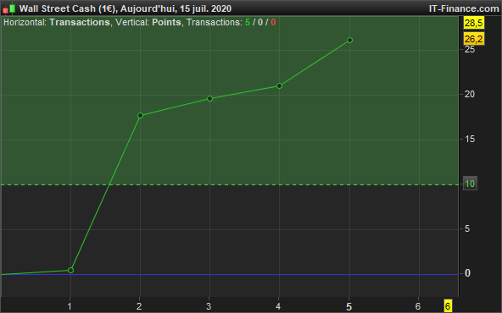Viewport: 502px width, 313px height.
Task: Click the 0 label on vertical axis
Action: 467,273
